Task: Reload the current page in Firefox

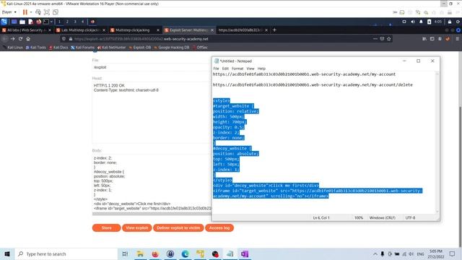Action: 20,38
